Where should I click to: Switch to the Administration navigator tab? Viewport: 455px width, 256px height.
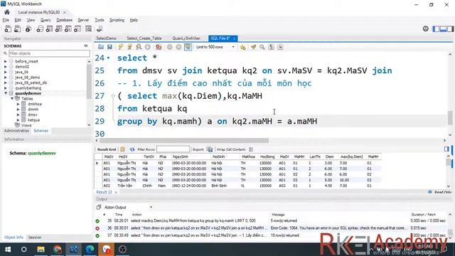(16, 131)
